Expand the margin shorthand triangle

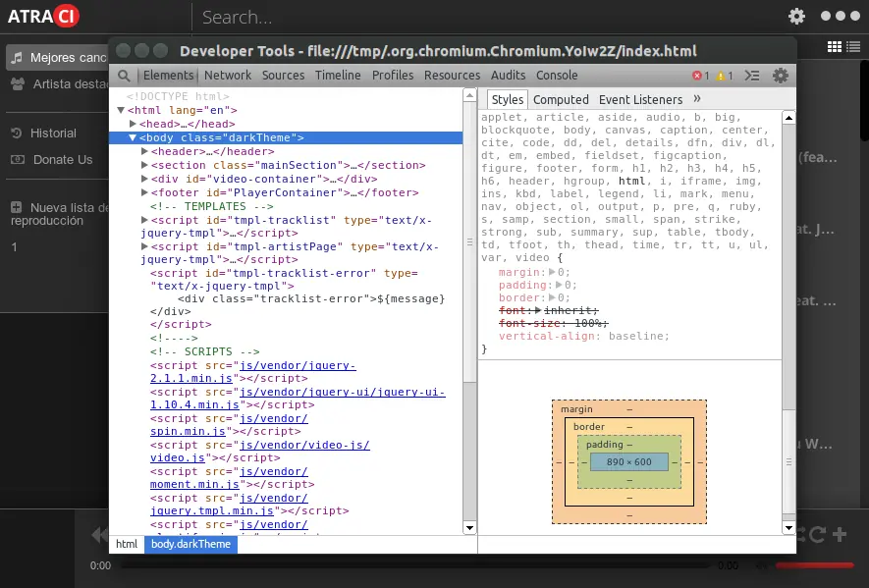(552, 272)
